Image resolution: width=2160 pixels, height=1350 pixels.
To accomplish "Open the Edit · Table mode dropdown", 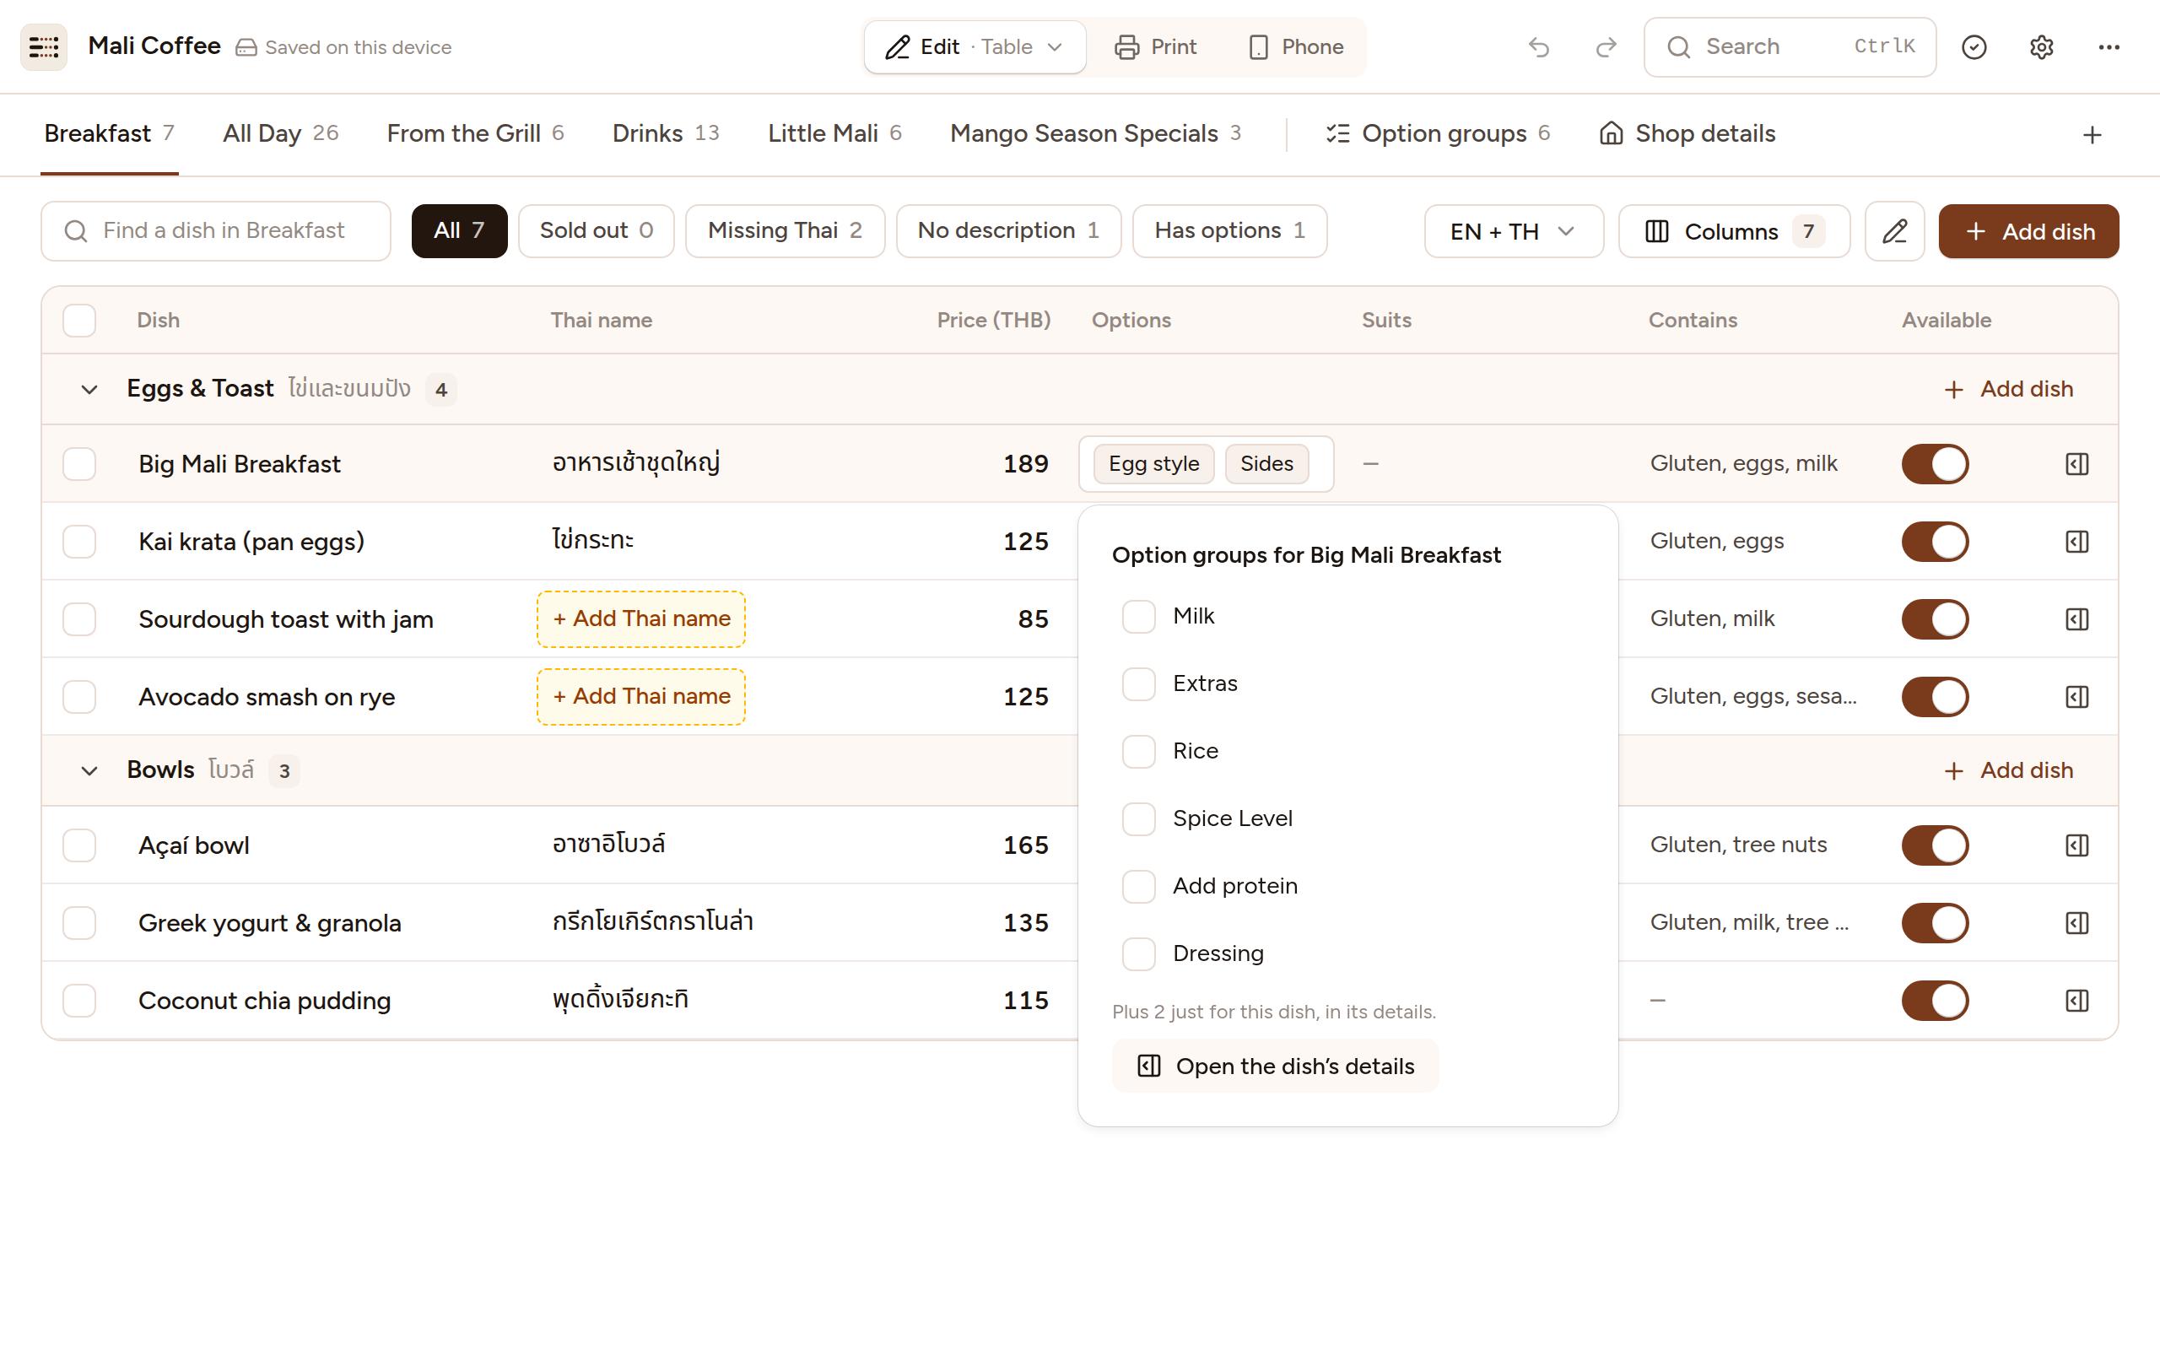I will coord(975,46).
